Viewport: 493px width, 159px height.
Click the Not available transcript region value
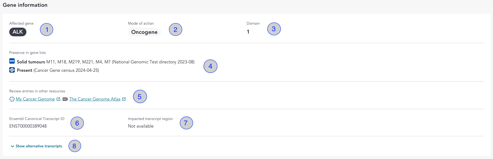click(141, 126)
